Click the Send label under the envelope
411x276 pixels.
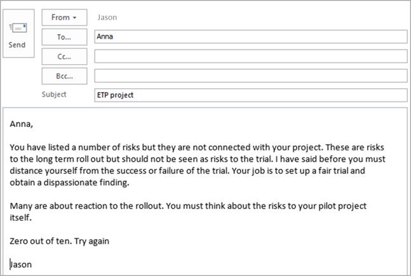17,45
